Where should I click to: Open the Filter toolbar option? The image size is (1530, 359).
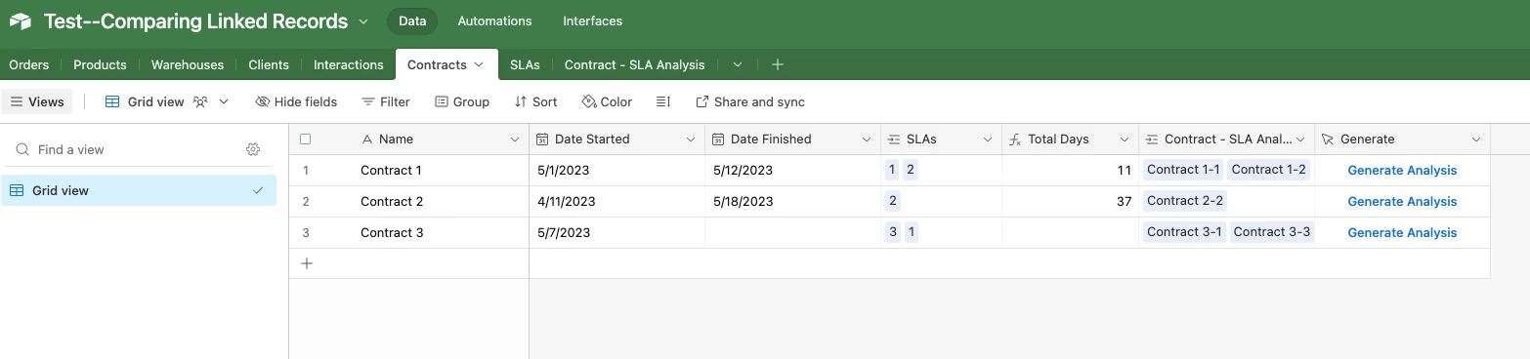[x=385, y=101]
